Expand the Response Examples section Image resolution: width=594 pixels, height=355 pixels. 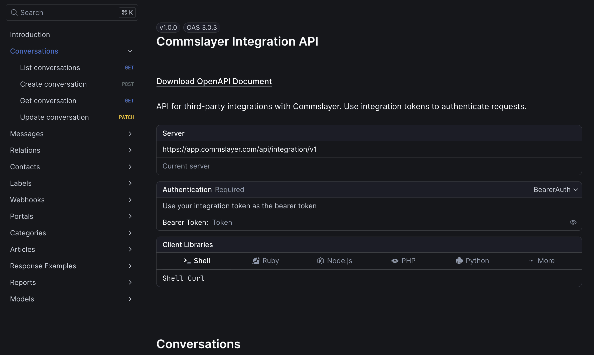(x=130, y=266)
